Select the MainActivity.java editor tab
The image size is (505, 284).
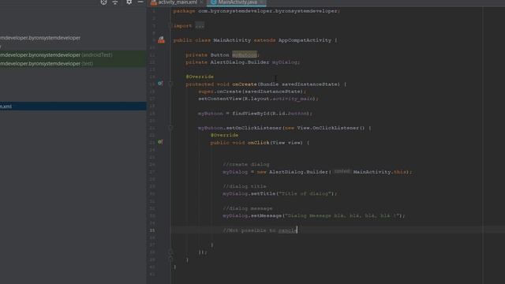pyautogui.click(x=237, y=2)
